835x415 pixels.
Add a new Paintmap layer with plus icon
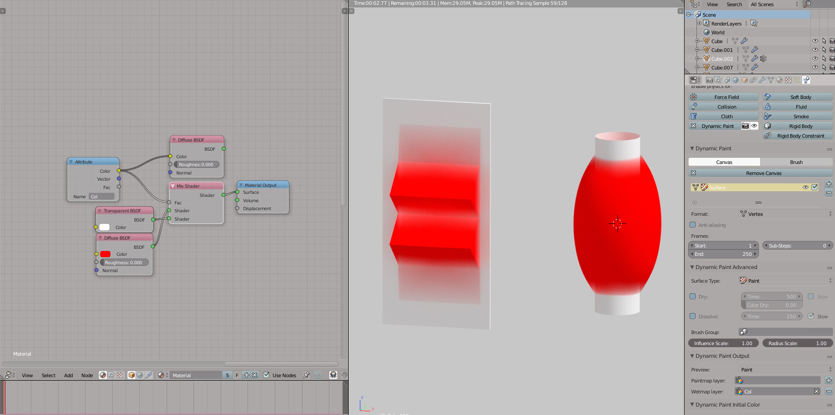[829, 380]
